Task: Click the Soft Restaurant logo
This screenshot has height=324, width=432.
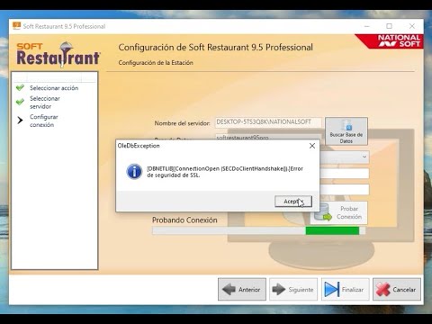Action: point(58,55)
